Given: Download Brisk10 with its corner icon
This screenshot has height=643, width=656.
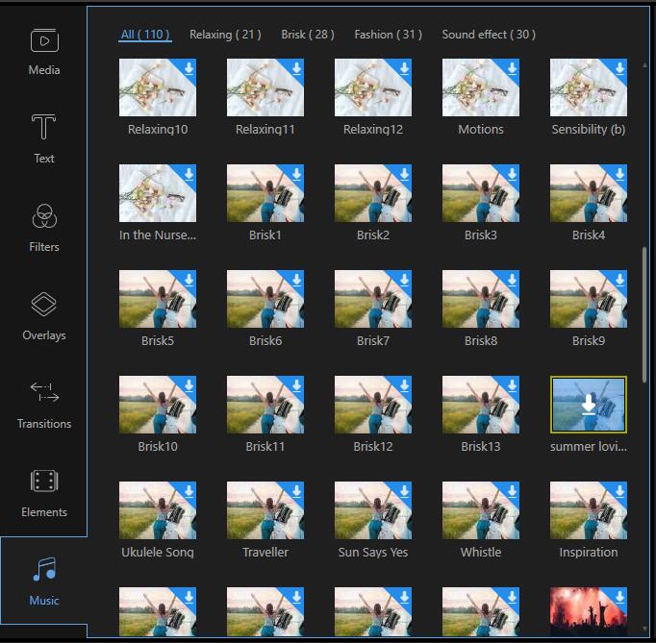Looking at the screenshot, I should click(x=189, y=385).
